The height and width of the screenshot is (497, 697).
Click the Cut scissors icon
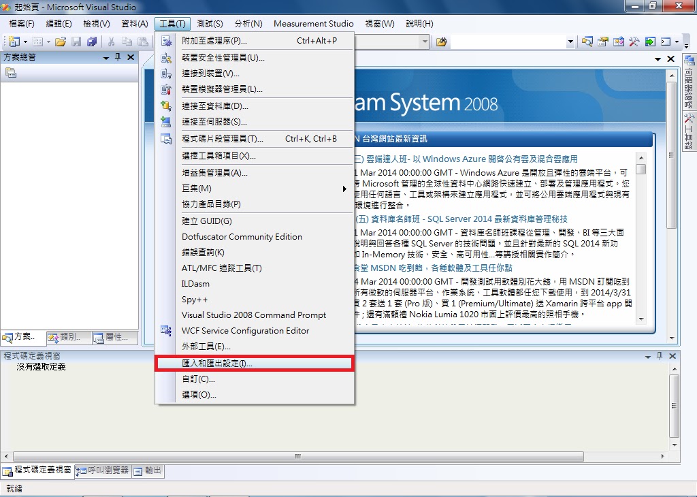coord(111,42)
